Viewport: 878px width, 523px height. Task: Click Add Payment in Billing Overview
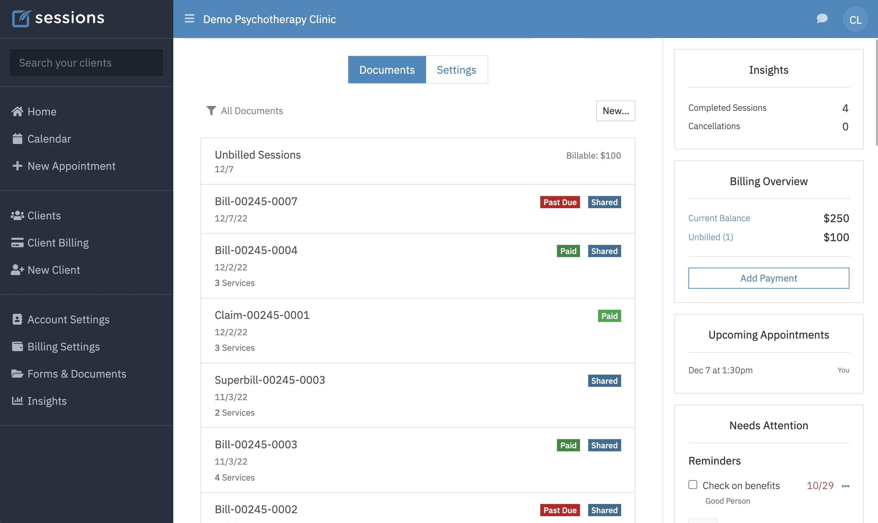pyautogui.click(x=769, y=278)
